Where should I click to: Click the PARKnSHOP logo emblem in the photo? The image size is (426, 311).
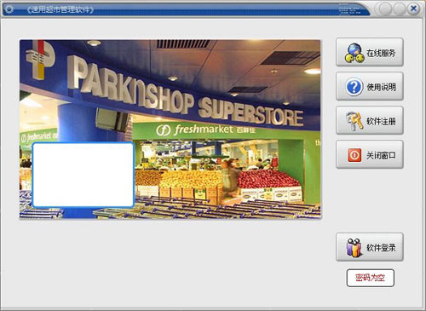point(39,59)
